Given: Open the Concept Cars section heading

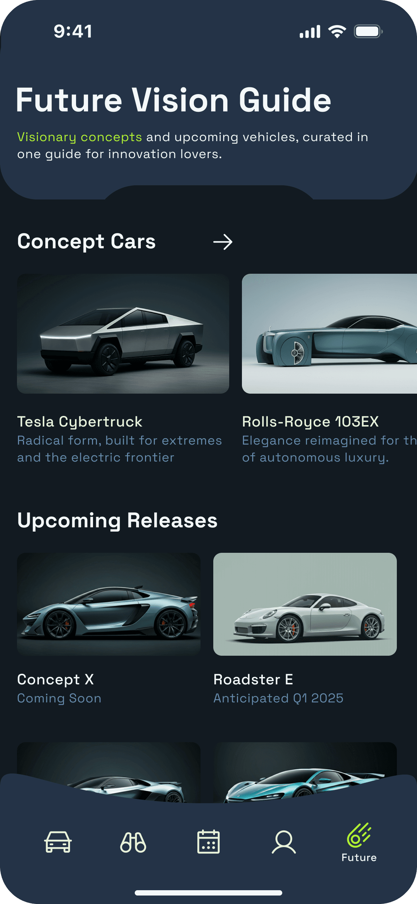Looking at the screenshot, I should [x=86, y=242].
